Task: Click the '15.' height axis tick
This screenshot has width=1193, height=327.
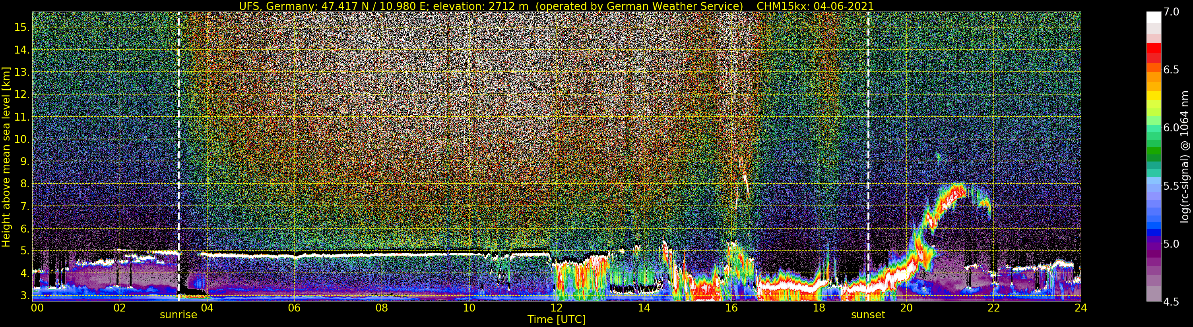Action: coord(22,27)
